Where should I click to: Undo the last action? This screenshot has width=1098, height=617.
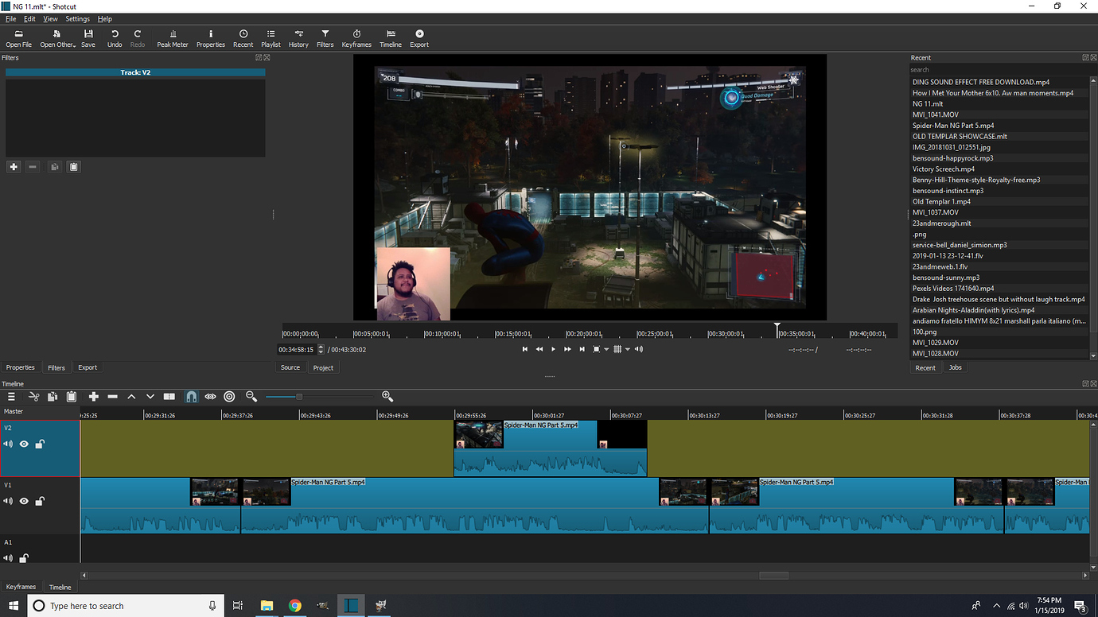click(x=115, y=39)
